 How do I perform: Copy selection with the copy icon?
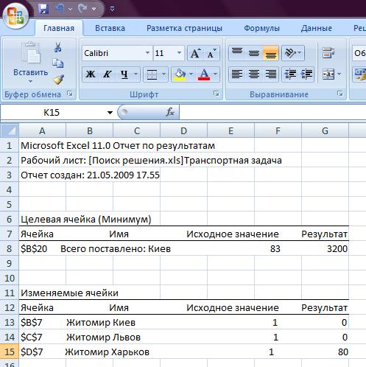coord(58,63)
